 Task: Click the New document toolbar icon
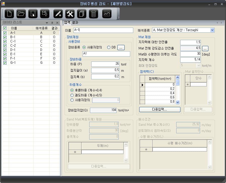pyautogui.click(x=9, y=14)
